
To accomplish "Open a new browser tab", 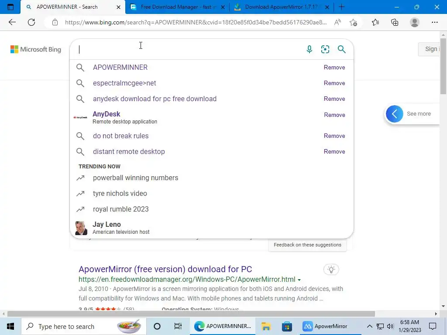I will [341, 7].
